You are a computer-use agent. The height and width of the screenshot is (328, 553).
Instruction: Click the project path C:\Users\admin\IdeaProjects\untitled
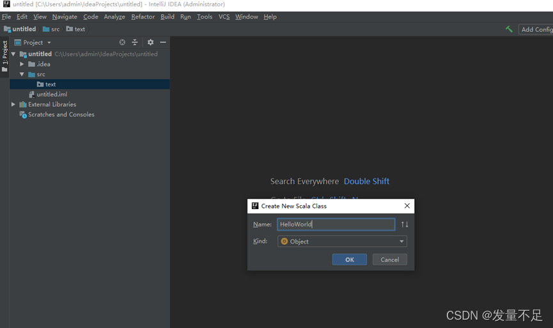(106, 54)
